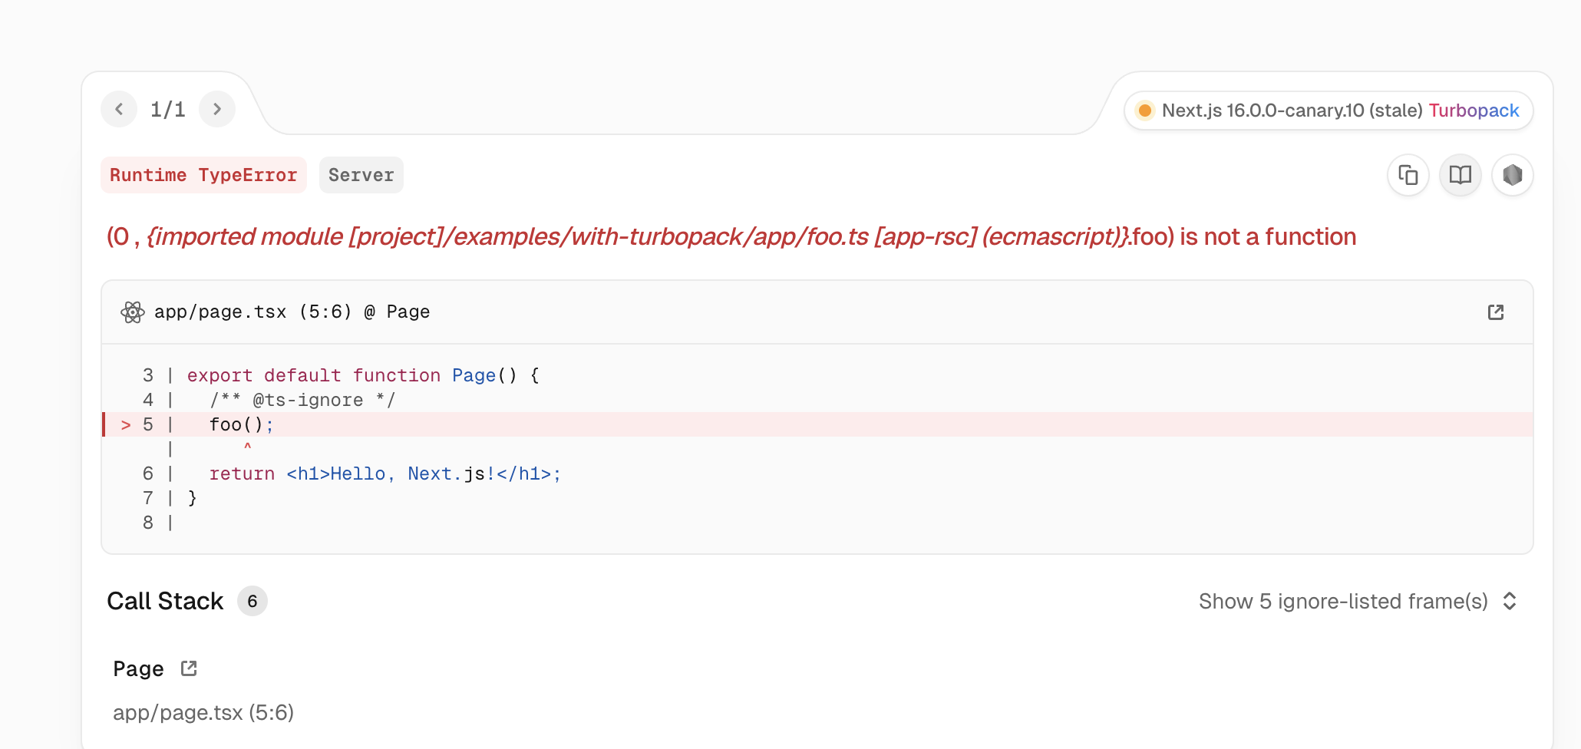1581x749 pixels.
Task: Select the Page frame in call stack
Action: click(x=138, y=669)
